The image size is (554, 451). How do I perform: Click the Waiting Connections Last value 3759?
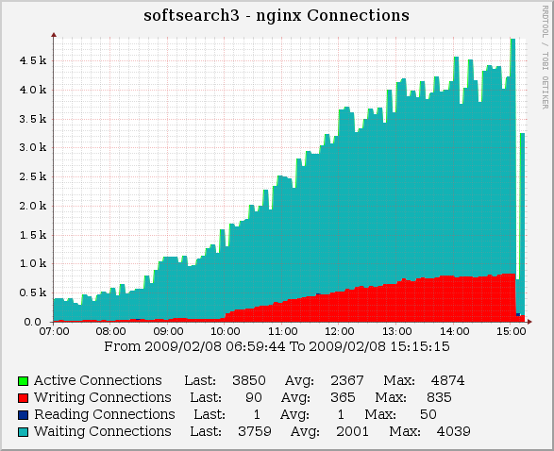click(x=255, y=431)
